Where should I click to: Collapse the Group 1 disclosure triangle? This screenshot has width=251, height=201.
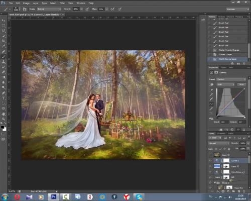coord(215,182)
